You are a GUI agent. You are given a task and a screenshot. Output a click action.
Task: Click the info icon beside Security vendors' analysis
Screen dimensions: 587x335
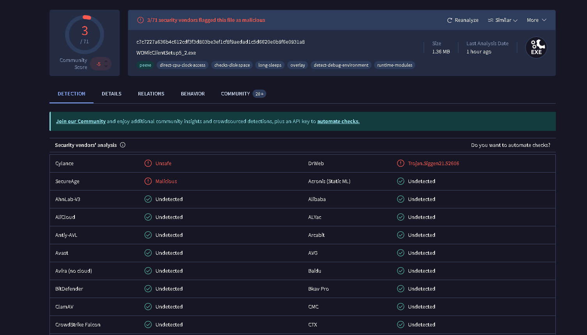pos(123,145)
